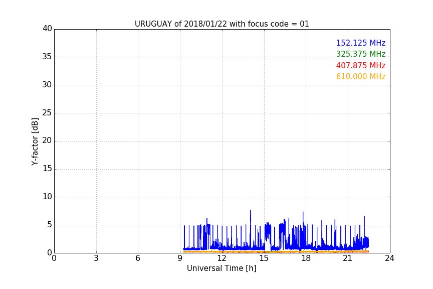Click the y-axis tick label '15'
The width and height of the screenshot is (433, 289).
tap(47, 169)
